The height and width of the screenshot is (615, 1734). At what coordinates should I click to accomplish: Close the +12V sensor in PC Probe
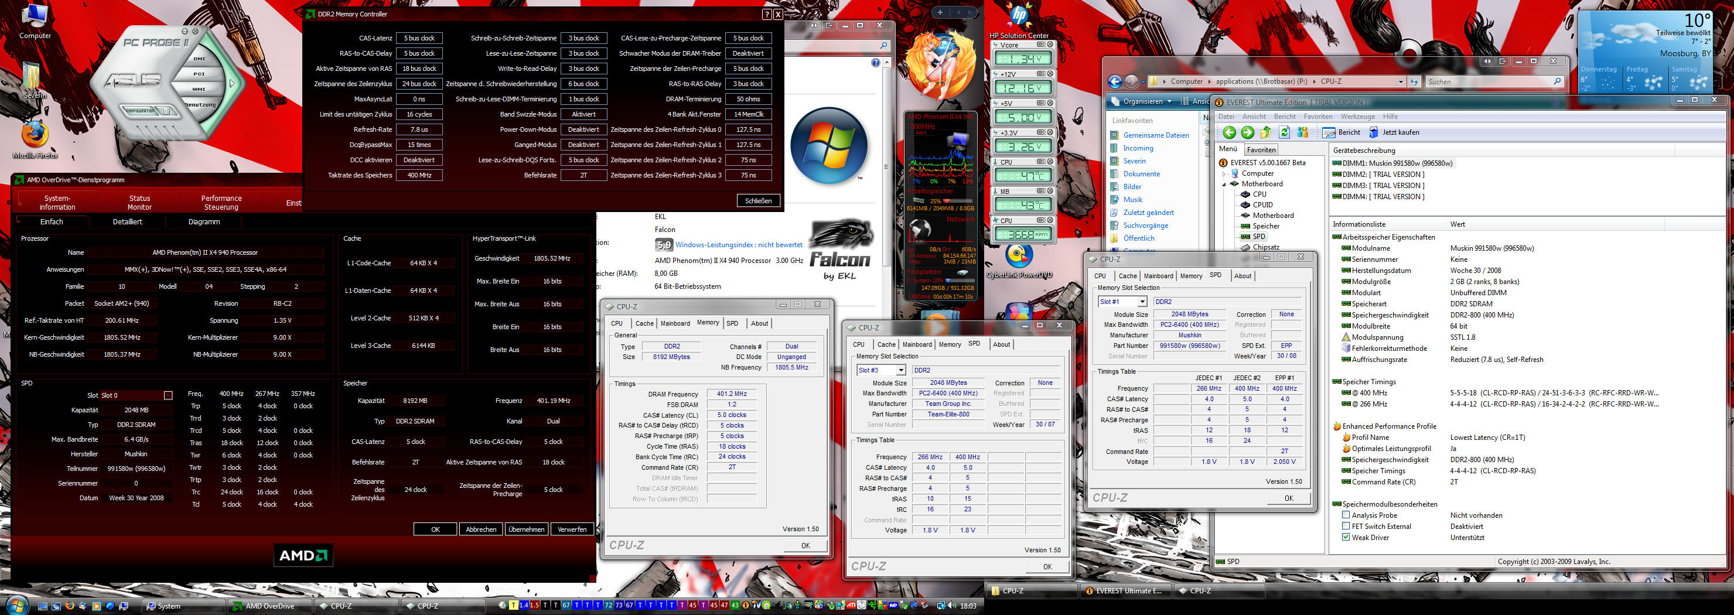click(x=1049, y=74)
